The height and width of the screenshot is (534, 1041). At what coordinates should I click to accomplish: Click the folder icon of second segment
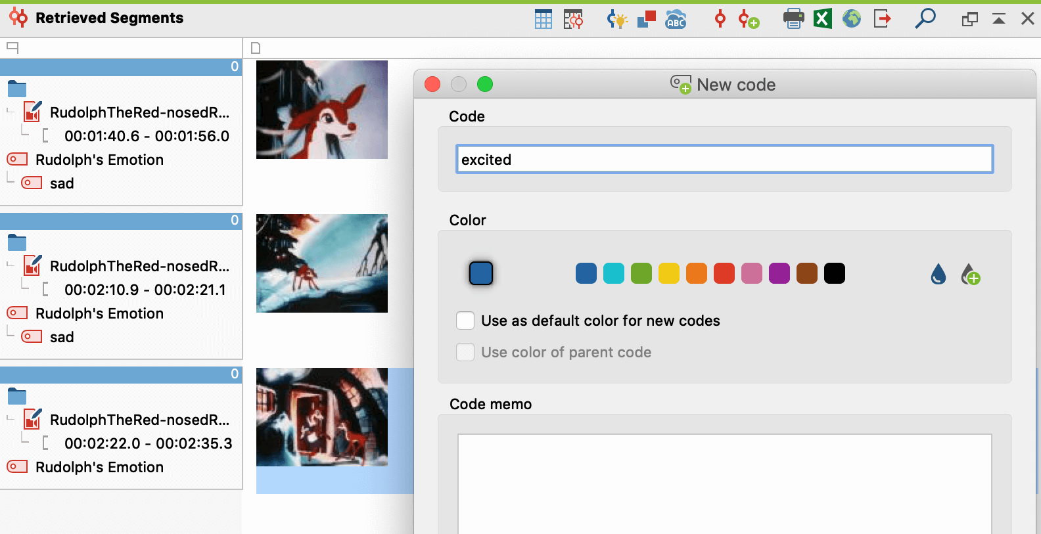point(17,242)
